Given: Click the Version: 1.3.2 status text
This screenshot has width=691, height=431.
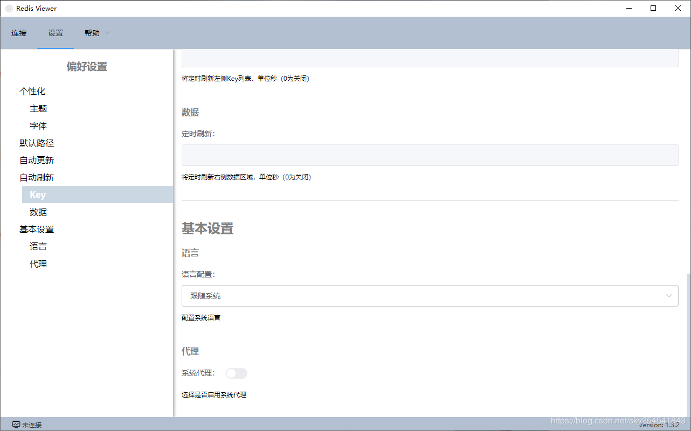Looking at the screenshot, I should 659,425.
